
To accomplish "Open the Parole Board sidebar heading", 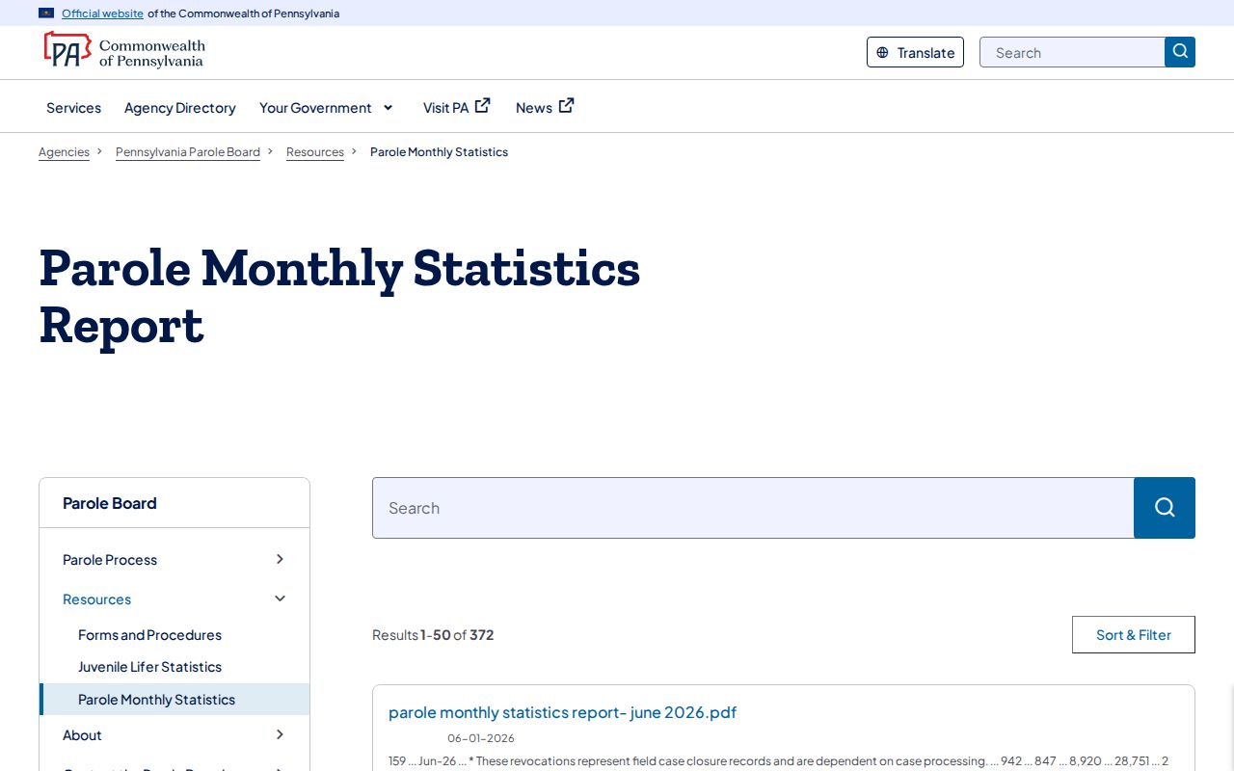I will click(x=109, y=503).
